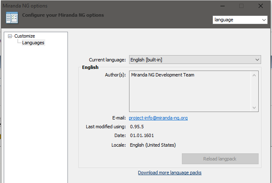The height and width of the screenshot is (183, 272).
Task: Click Download more language packs link
Action: tap(170, 173)
